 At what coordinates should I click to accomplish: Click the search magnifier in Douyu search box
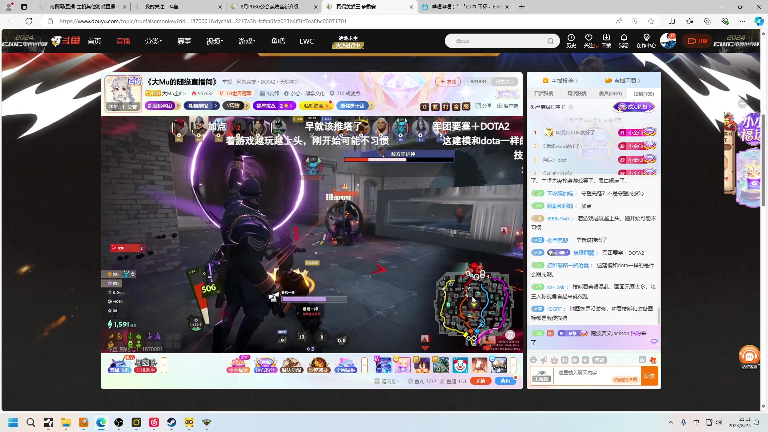(x=551, y=41)
